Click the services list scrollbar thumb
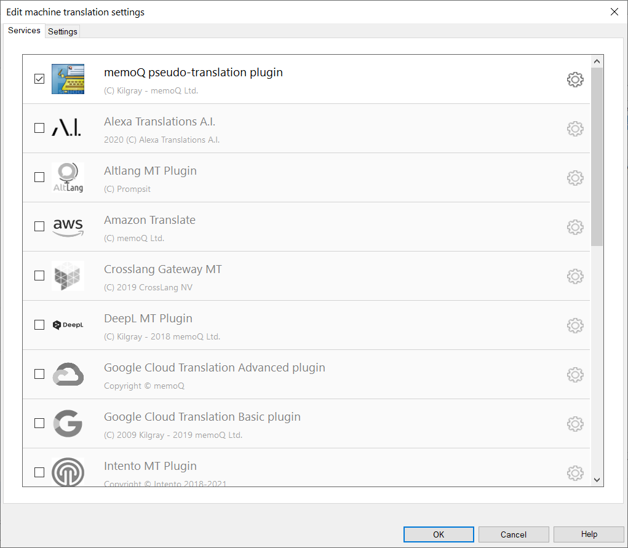The height and width of the screenshot is (548, 628). pos(597,157)
